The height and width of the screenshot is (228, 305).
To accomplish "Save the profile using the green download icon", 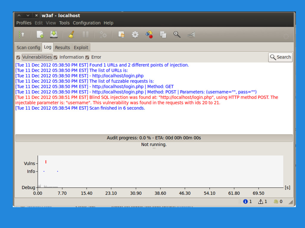I will pyautogui.click(x=54, y=34).
